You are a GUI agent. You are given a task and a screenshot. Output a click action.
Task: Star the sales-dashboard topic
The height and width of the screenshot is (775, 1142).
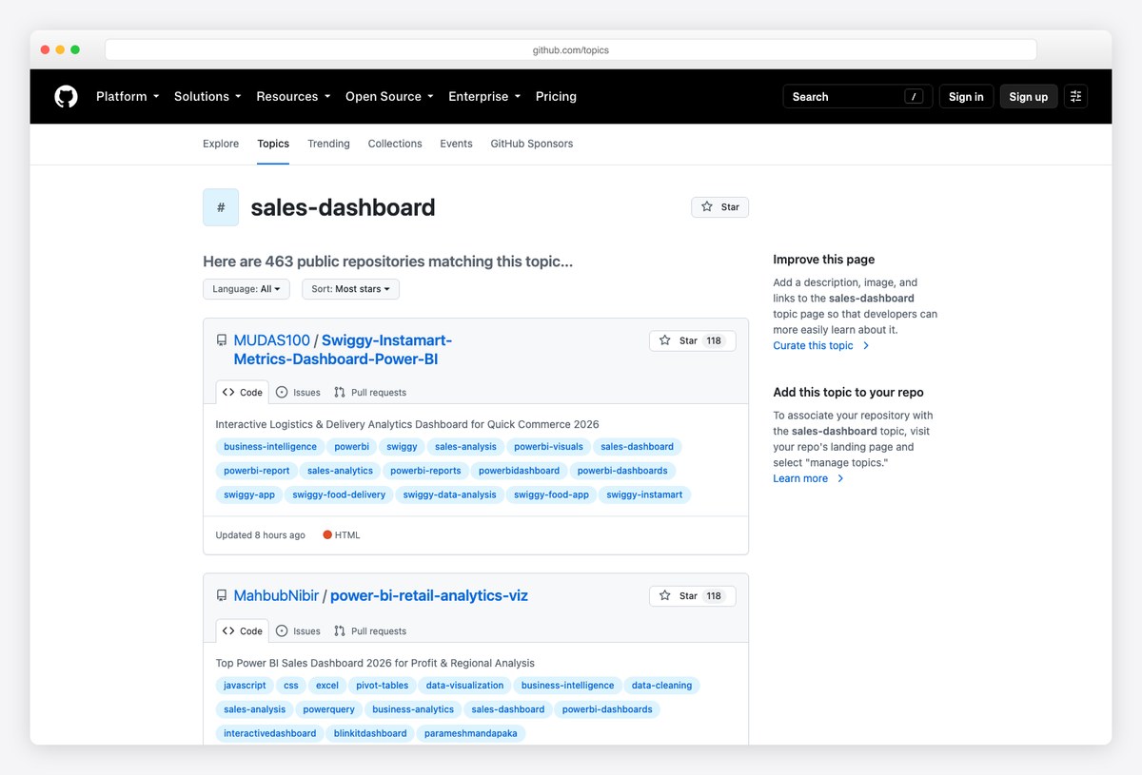pyautogui.click(x=719, y=207)
